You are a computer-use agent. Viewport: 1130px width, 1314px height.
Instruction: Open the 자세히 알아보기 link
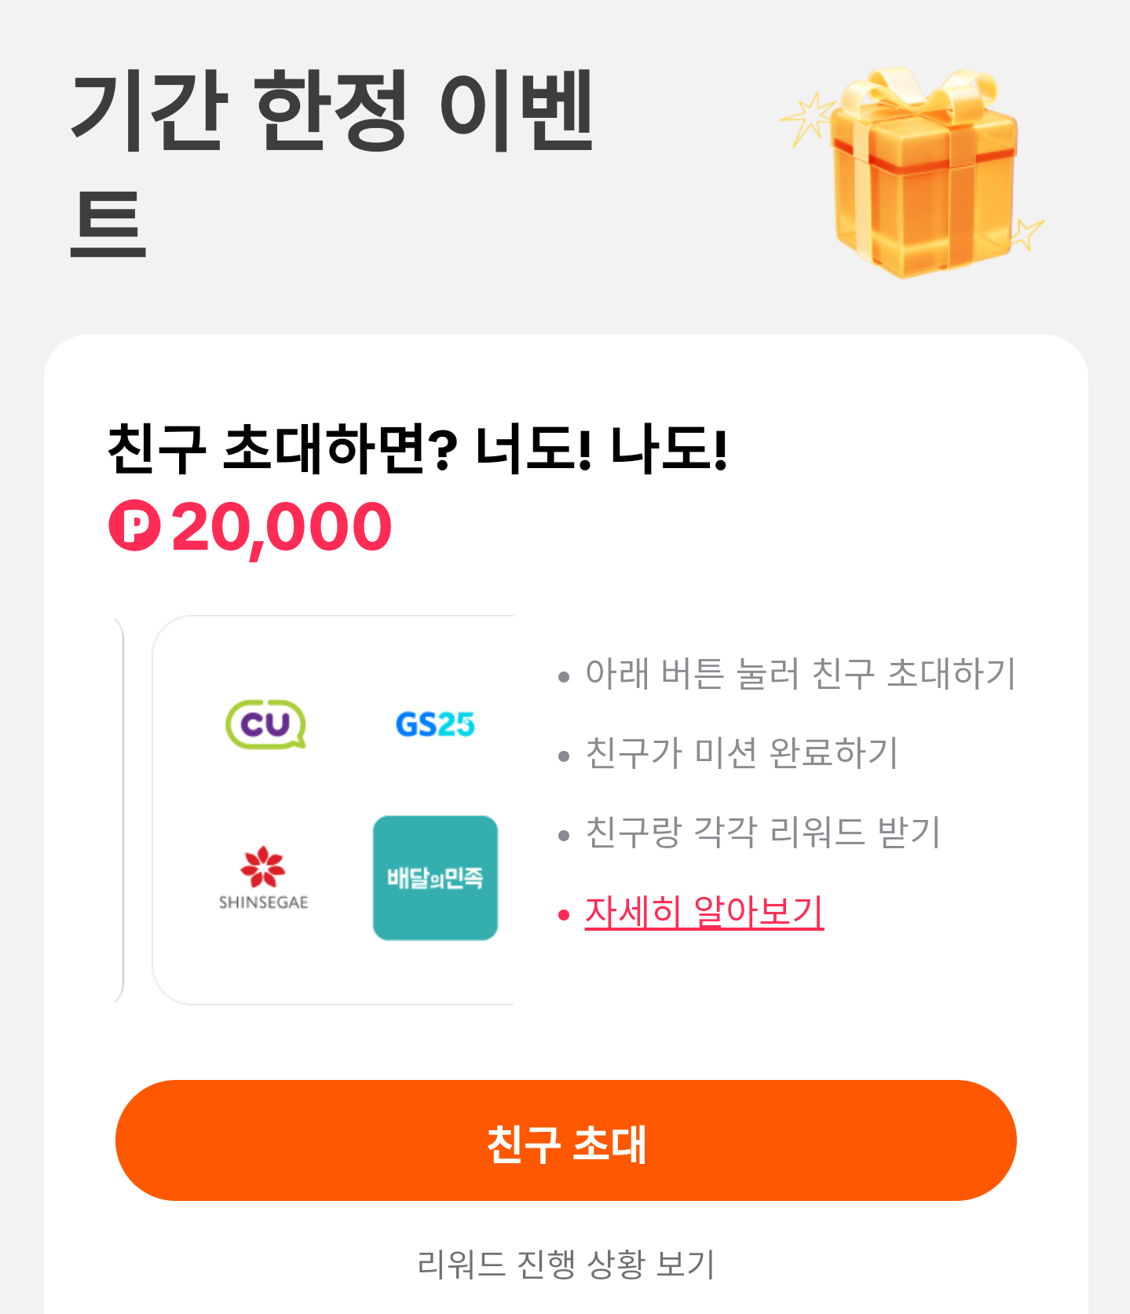[704, 912]
